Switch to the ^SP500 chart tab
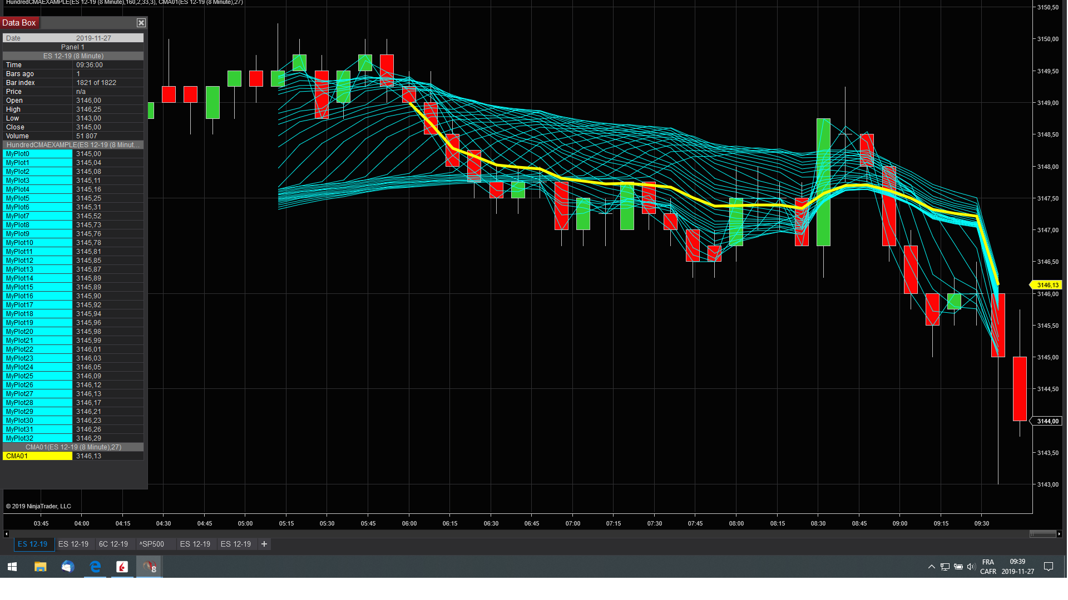The width and height of the screenshot is (1068, 600). 152,544
